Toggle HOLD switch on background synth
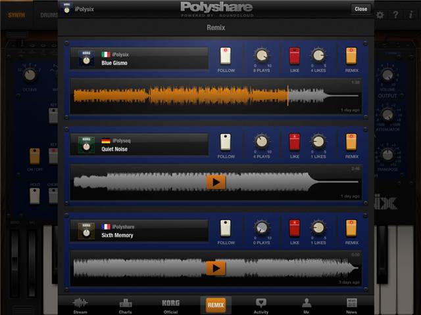 (x=35, y=196)
